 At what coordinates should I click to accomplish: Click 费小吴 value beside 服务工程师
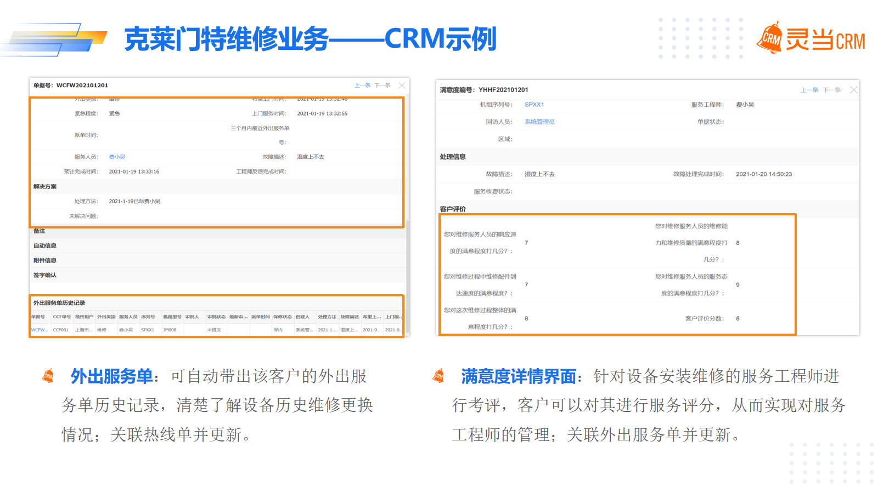745,105
